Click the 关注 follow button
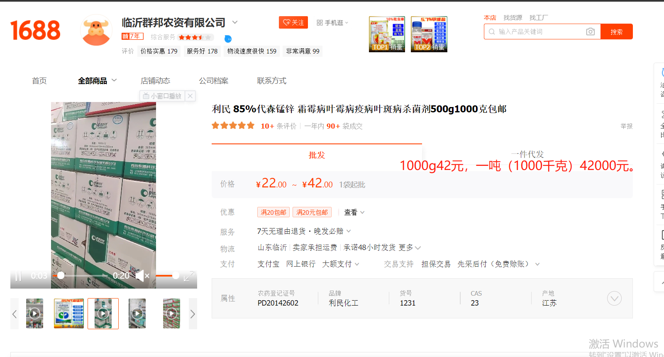The image size is (664, 357). (x=293, y=22)
